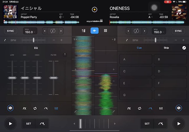189x132 pixels.
Task: Tap the HIGH EQ fader handle
Action: tap(37, 78)
